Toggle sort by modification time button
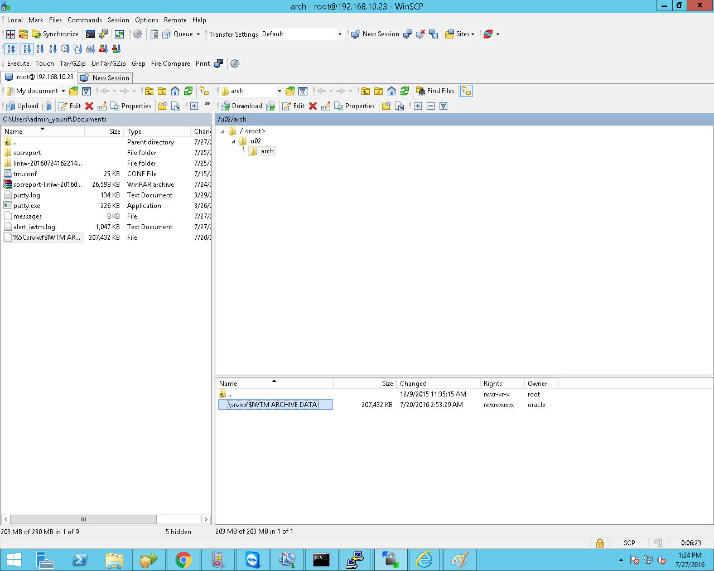This screenshot has width=714, height=571. [x=65, y=49]
